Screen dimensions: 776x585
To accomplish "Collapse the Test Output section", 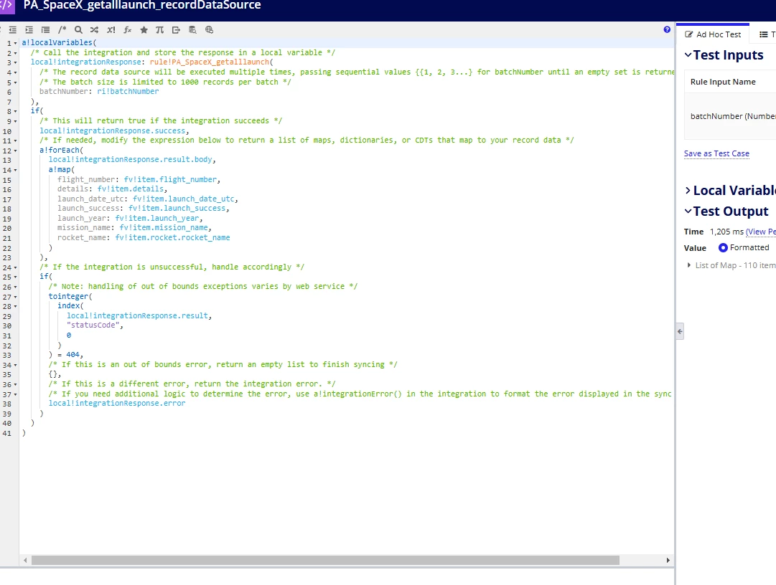I will click(688, 211).
